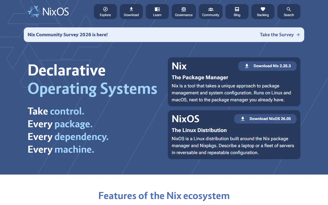Select the Blog menu label
Image resolution: width=328 pixels, height=205 pixels.
point(237,15)
